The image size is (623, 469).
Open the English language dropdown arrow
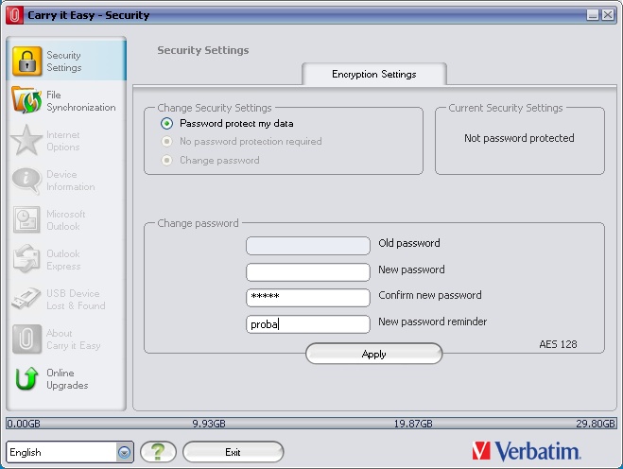(125, 452)
